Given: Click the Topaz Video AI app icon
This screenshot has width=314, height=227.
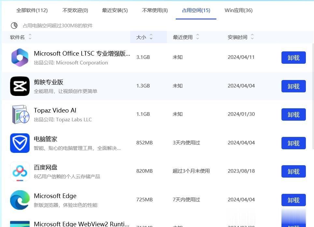Looking at the screenshot, I should (20, 114).
